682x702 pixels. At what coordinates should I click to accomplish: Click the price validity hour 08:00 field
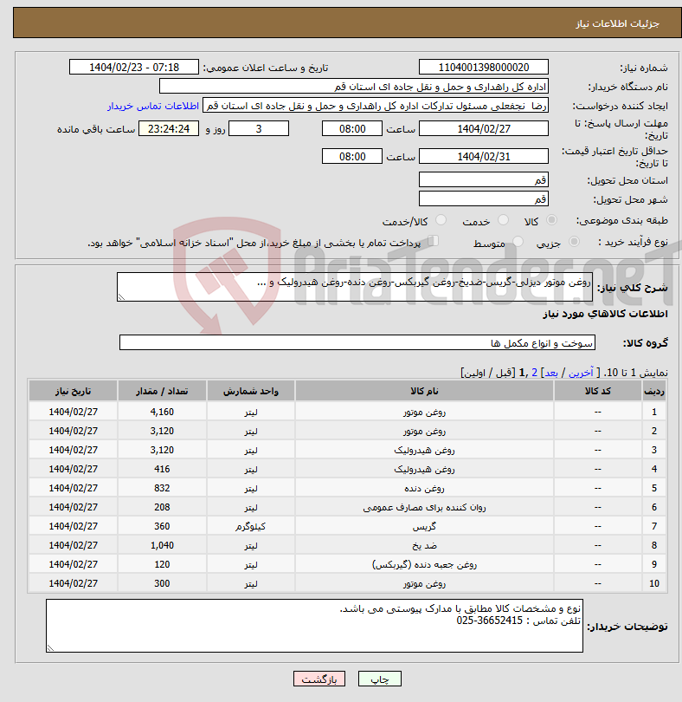click(352, 156)
